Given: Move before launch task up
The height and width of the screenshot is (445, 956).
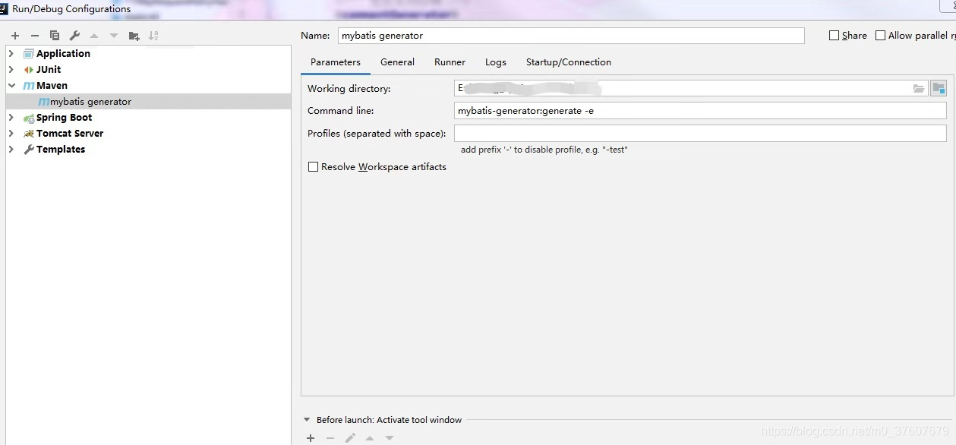Looking at the screenshot, I should click(370, 438).
